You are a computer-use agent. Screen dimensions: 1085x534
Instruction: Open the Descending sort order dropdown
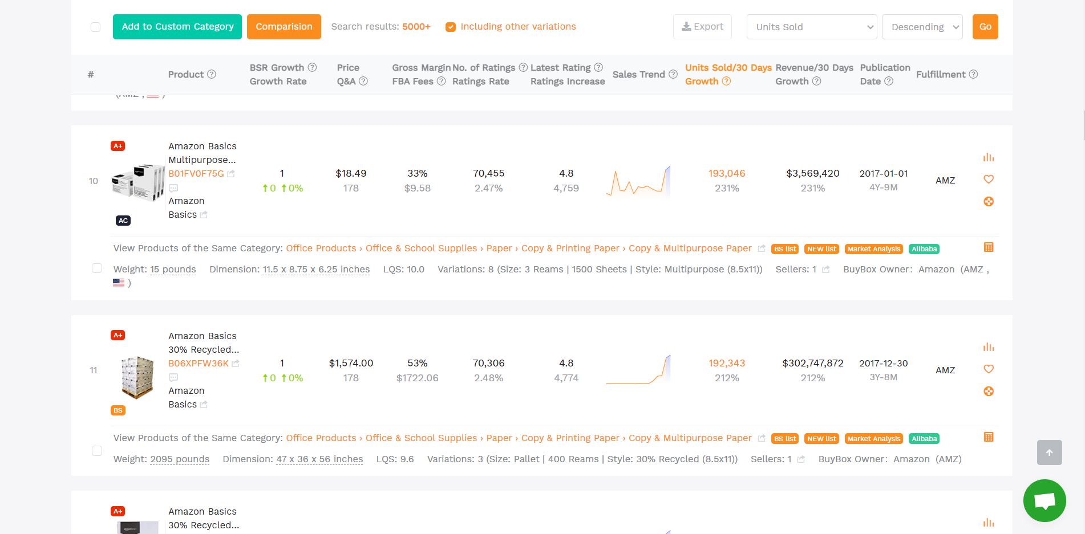tap(922, 27)
